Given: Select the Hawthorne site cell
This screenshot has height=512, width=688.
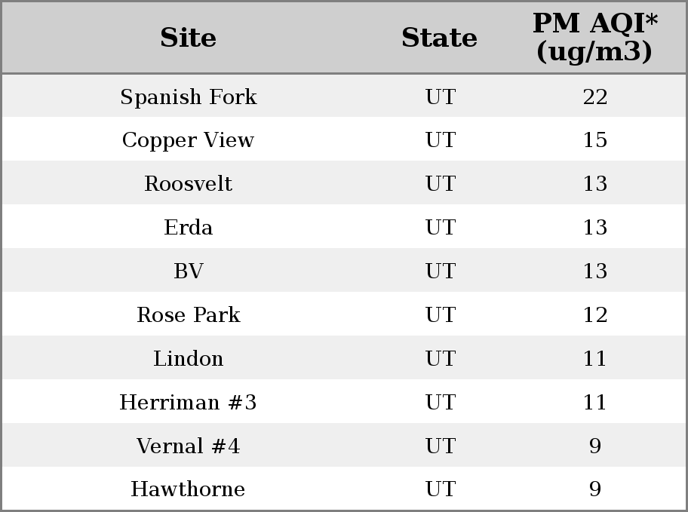Looking at the screenshot, I should [189, 489].
